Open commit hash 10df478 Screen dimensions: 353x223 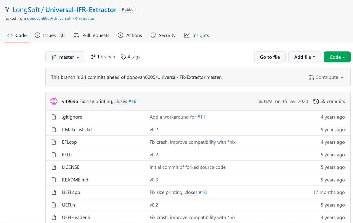point(264,101)
